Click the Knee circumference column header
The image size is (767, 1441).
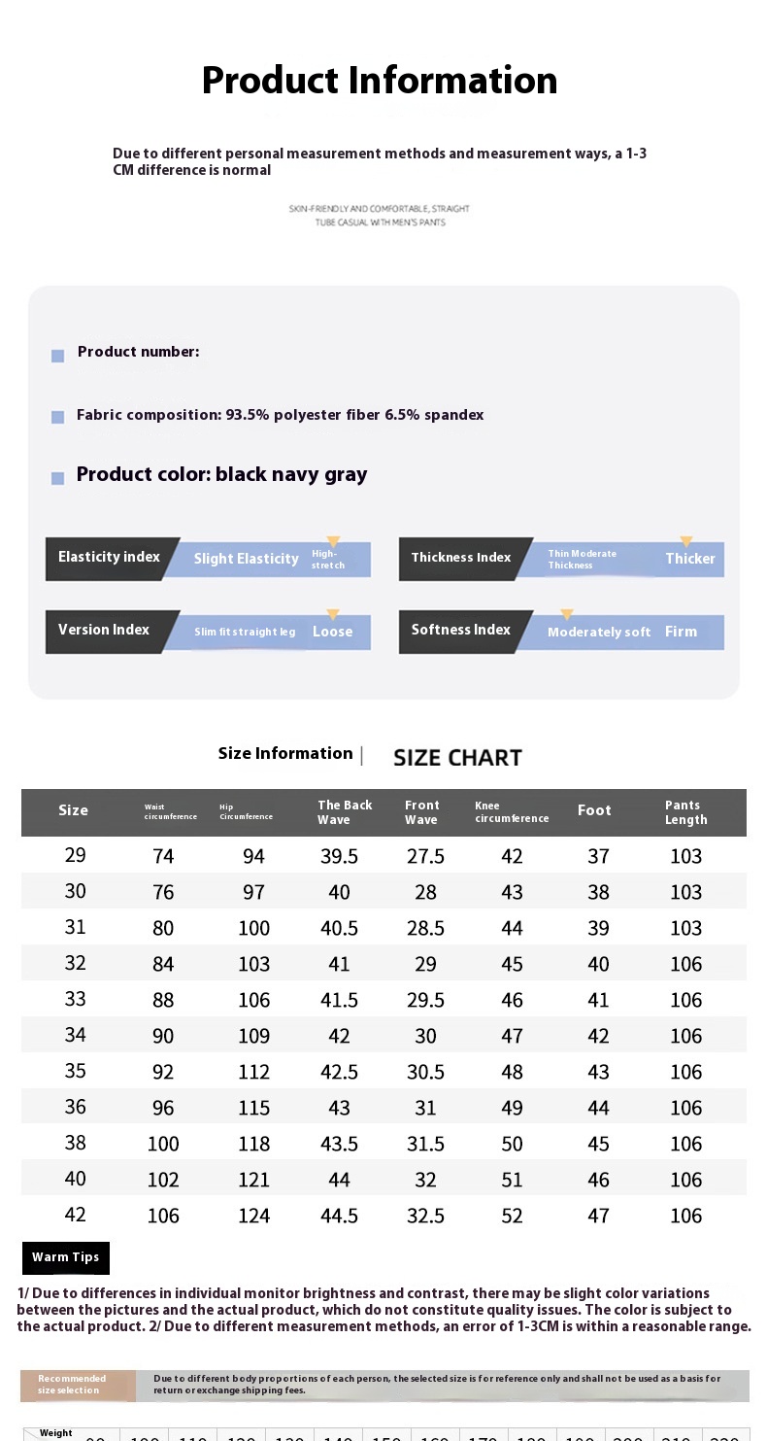512,812
